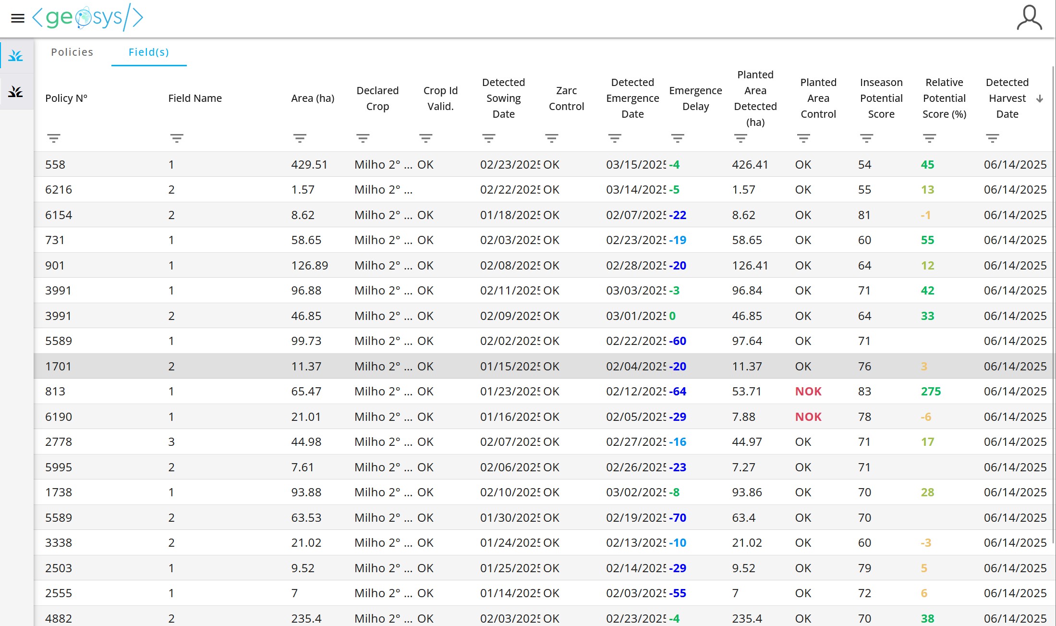Viewport: 1056px width, 626px height.
Task: Select the Field(s) tab
Action: click(x=149, y=52)
